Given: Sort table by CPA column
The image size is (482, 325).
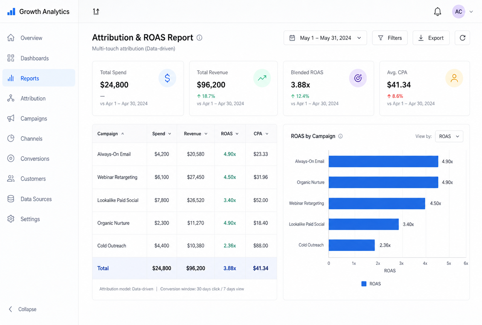Looking at the screenshot, I should click(261, 134).
